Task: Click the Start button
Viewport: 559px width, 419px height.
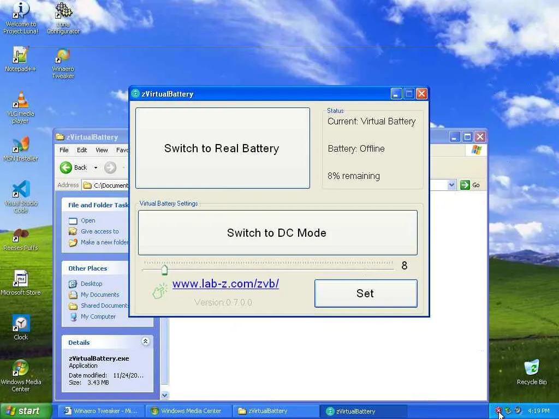Action: coord(26,411)
